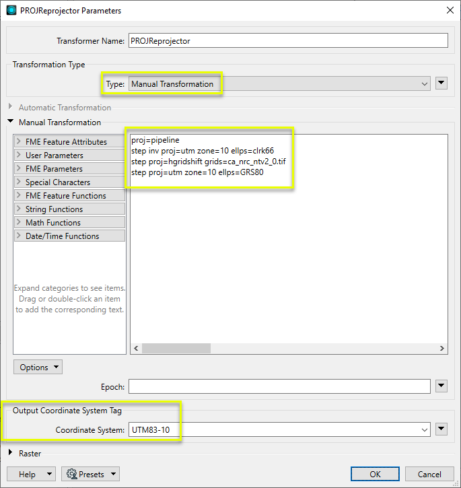
Task: Open the Coordinate System dropdown
Action: pos(279,429)
